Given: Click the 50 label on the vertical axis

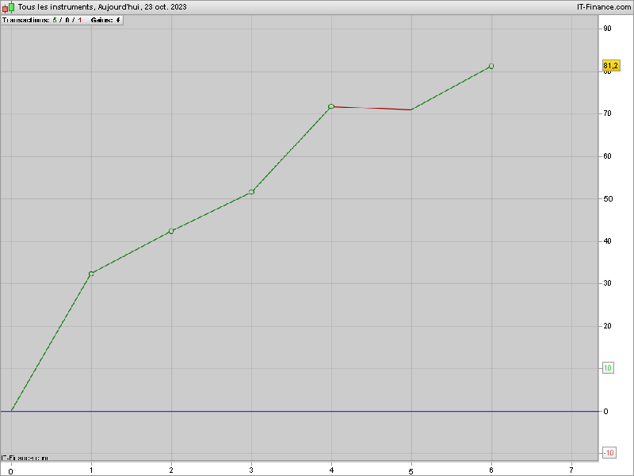Looking at the screenshot, I should pos(608,199).
